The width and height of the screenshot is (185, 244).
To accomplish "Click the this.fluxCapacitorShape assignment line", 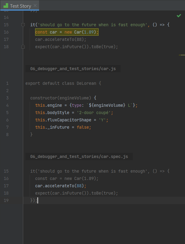I will click(x=72, y=120).
